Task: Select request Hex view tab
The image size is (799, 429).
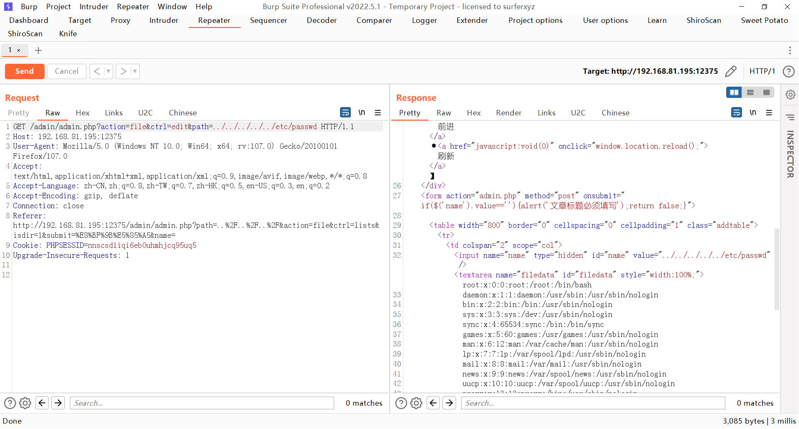Action: coord(82,113)
